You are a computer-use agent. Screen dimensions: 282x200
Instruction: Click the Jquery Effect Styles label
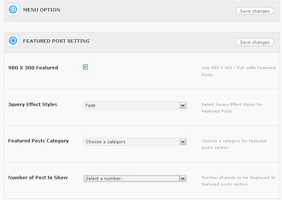[x=33, y=105]
